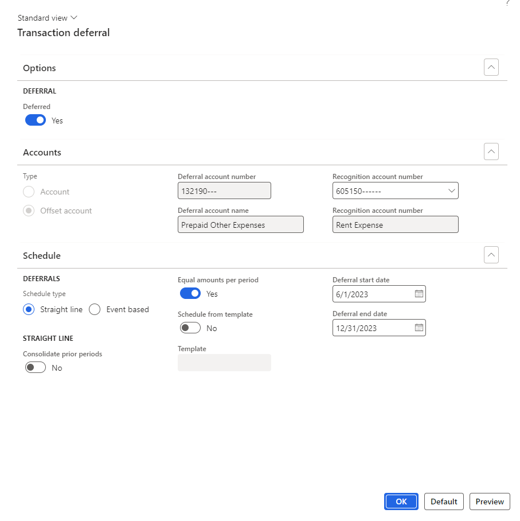The height and width of the screenshot is (521, 520).
Task: Click the OK button
Action: coord(401,501)
